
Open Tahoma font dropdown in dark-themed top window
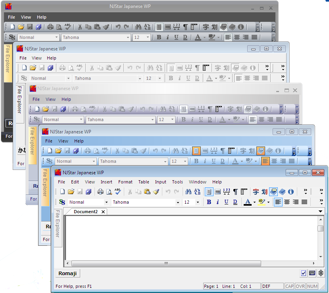pyautogui.click(x=128, y=38)
